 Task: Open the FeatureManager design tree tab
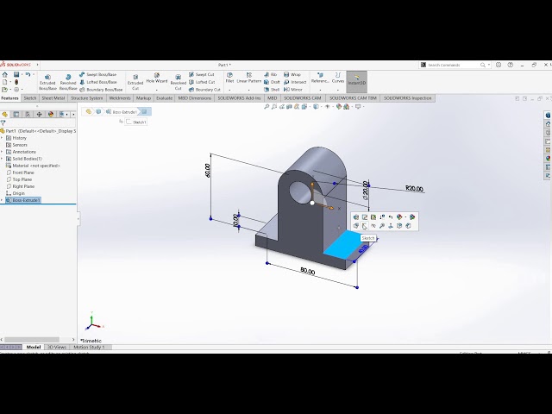pyautogui.click(x=5, y=115)
